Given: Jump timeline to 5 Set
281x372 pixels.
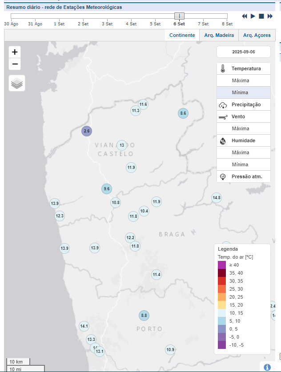Looking at the screenshot, I should (155, 24).
